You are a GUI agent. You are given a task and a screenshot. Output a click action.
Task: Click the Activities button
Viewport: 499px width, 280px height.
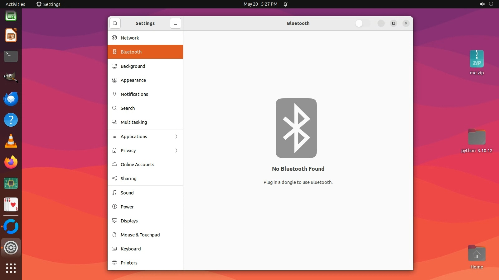click(15, 4)
